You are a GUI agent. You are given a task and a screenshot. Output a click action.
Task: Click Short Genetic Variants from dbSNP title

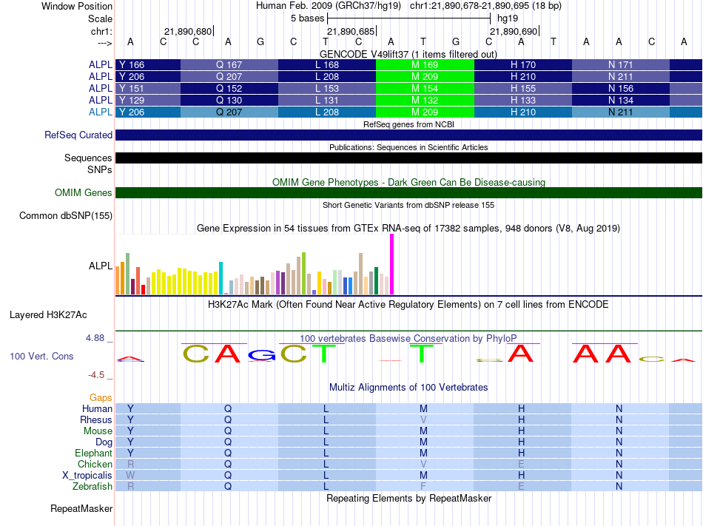pos(408,205)
